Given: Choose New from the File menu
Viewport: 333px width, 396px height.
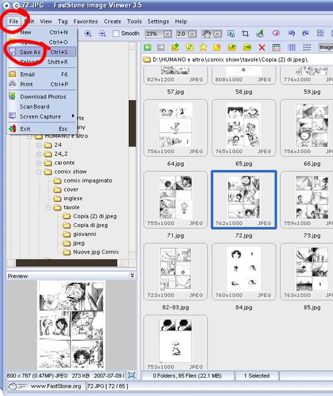Looking at the screenshot, I should [x=42, y=32].
